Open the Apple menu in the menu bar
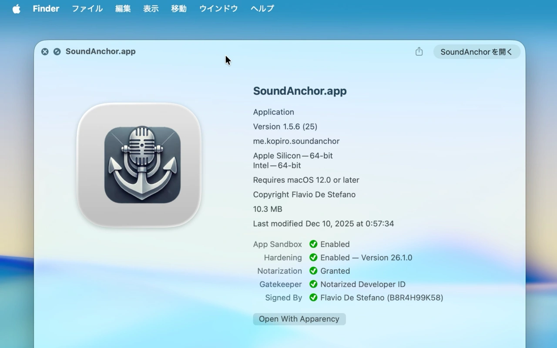This screenshot has width=557, height=348. click(x=16, y=8)
